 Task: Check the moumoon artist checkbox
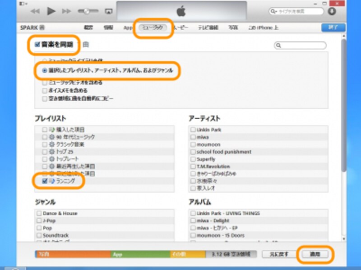pyautogui.click(x=193, y=144)
